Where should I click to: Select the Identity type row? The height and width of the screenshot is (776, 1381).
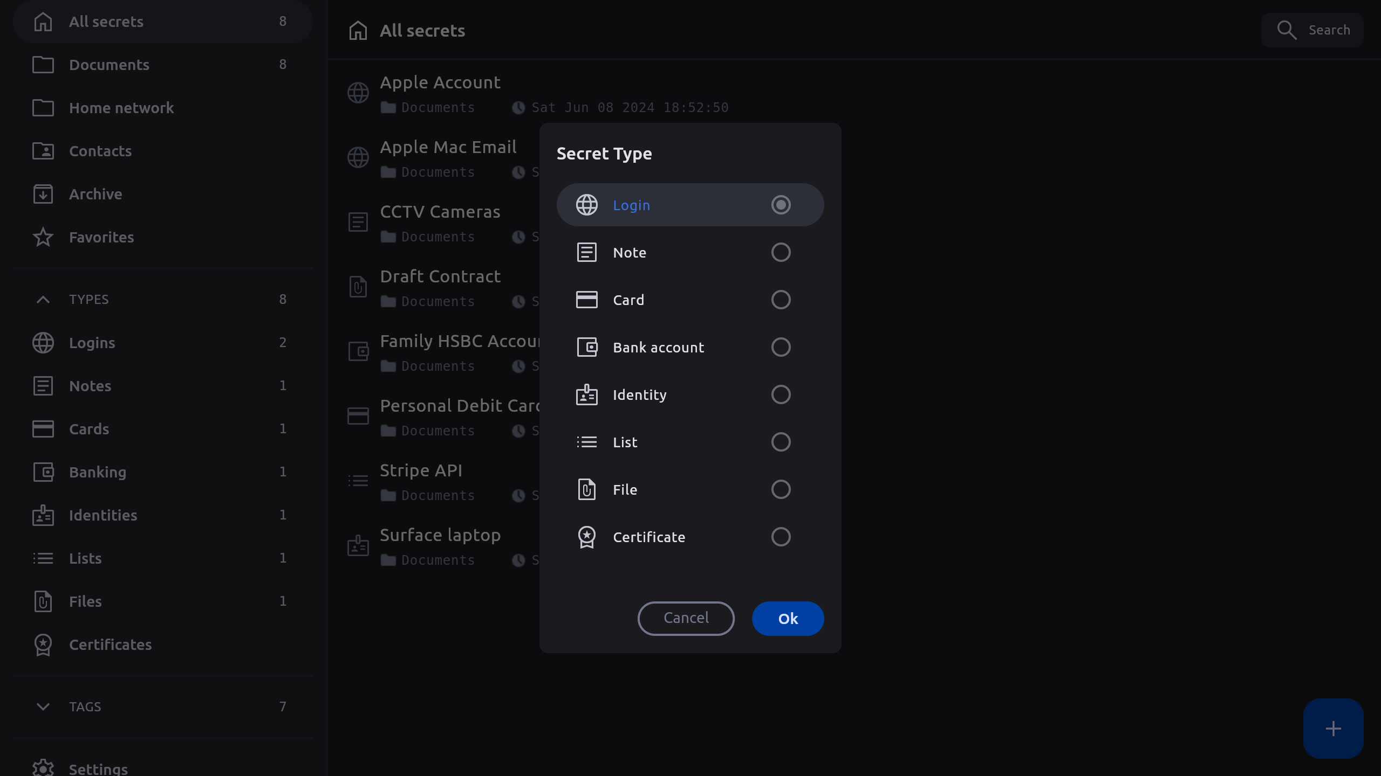coord(690,394)
